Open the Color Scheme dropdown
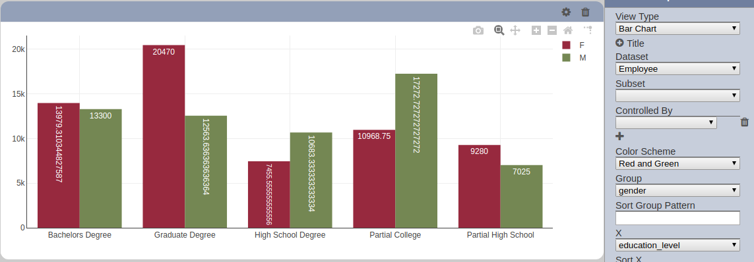 coord(677,164)
